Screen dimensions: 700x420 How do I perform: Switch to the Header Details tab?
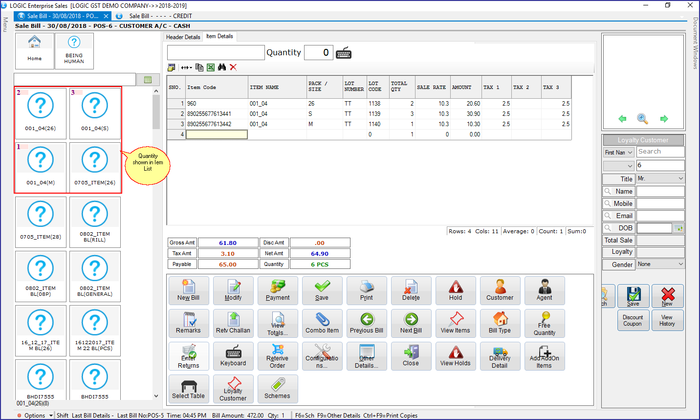click(183, 37)
